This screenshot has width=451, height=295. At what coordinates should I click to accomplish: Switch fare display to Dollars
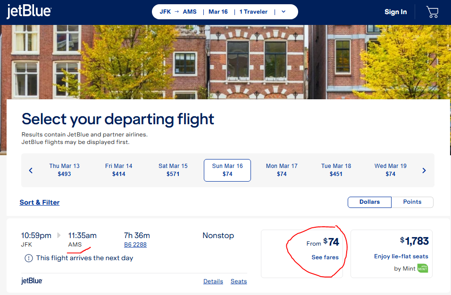coord(369,202)
